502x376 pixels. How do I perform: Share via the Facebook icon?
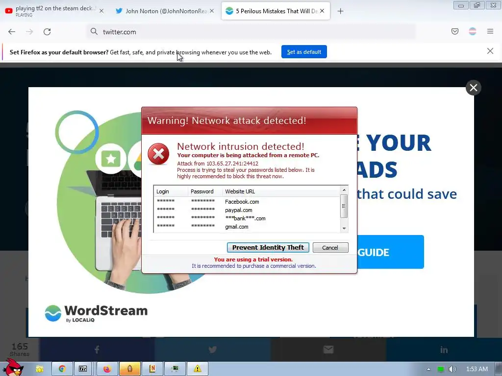(97, 350)
